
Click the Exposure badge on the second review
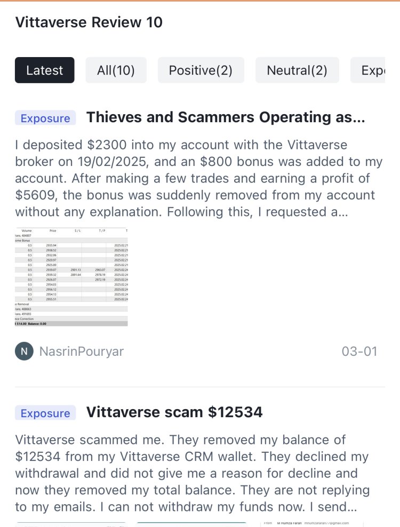[x=45, y=413]
